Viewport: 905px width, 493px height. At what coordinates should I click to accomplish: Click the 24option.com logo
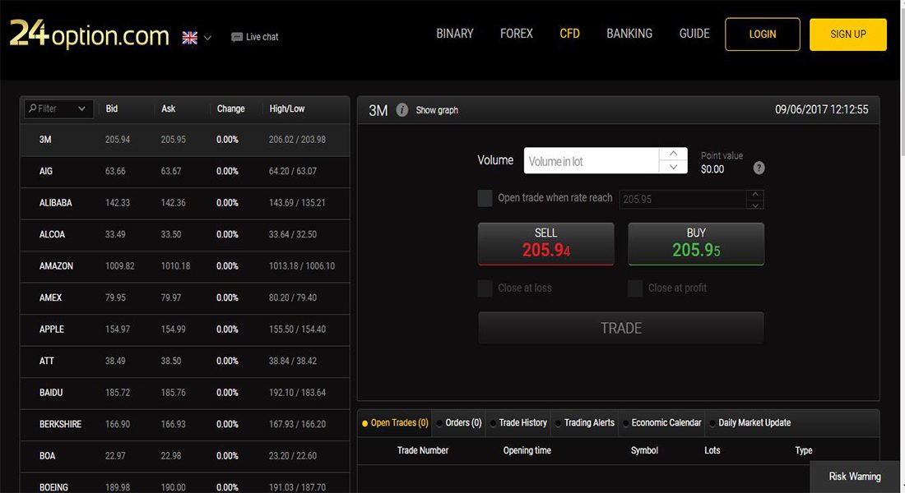pos(90,34)
